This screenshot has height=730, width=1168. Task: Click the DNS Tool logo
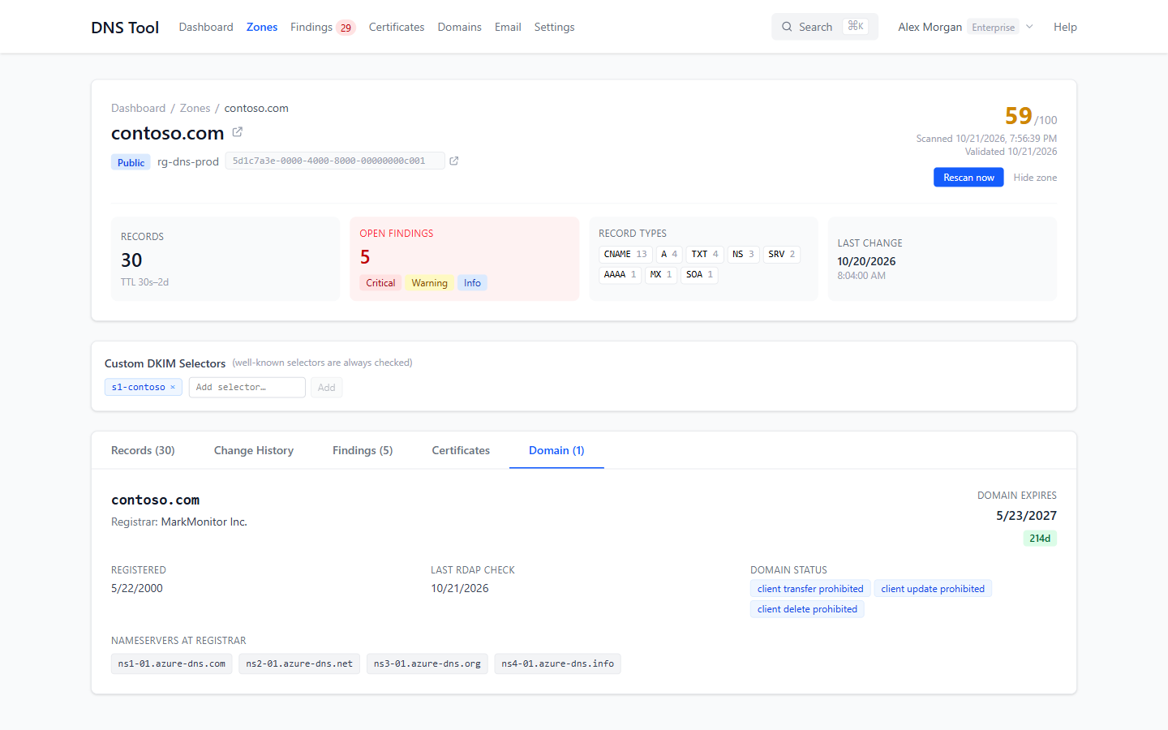125,28
